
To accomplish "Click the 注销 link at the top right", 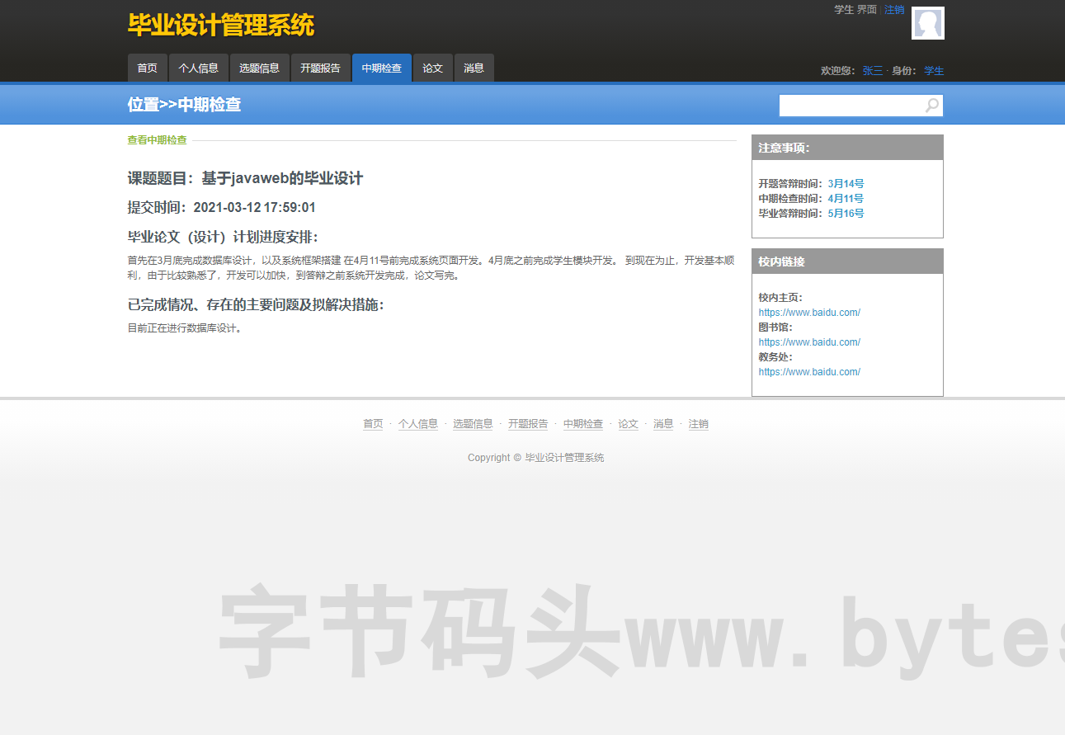I will pyautogui.click(x=894, y=10).
